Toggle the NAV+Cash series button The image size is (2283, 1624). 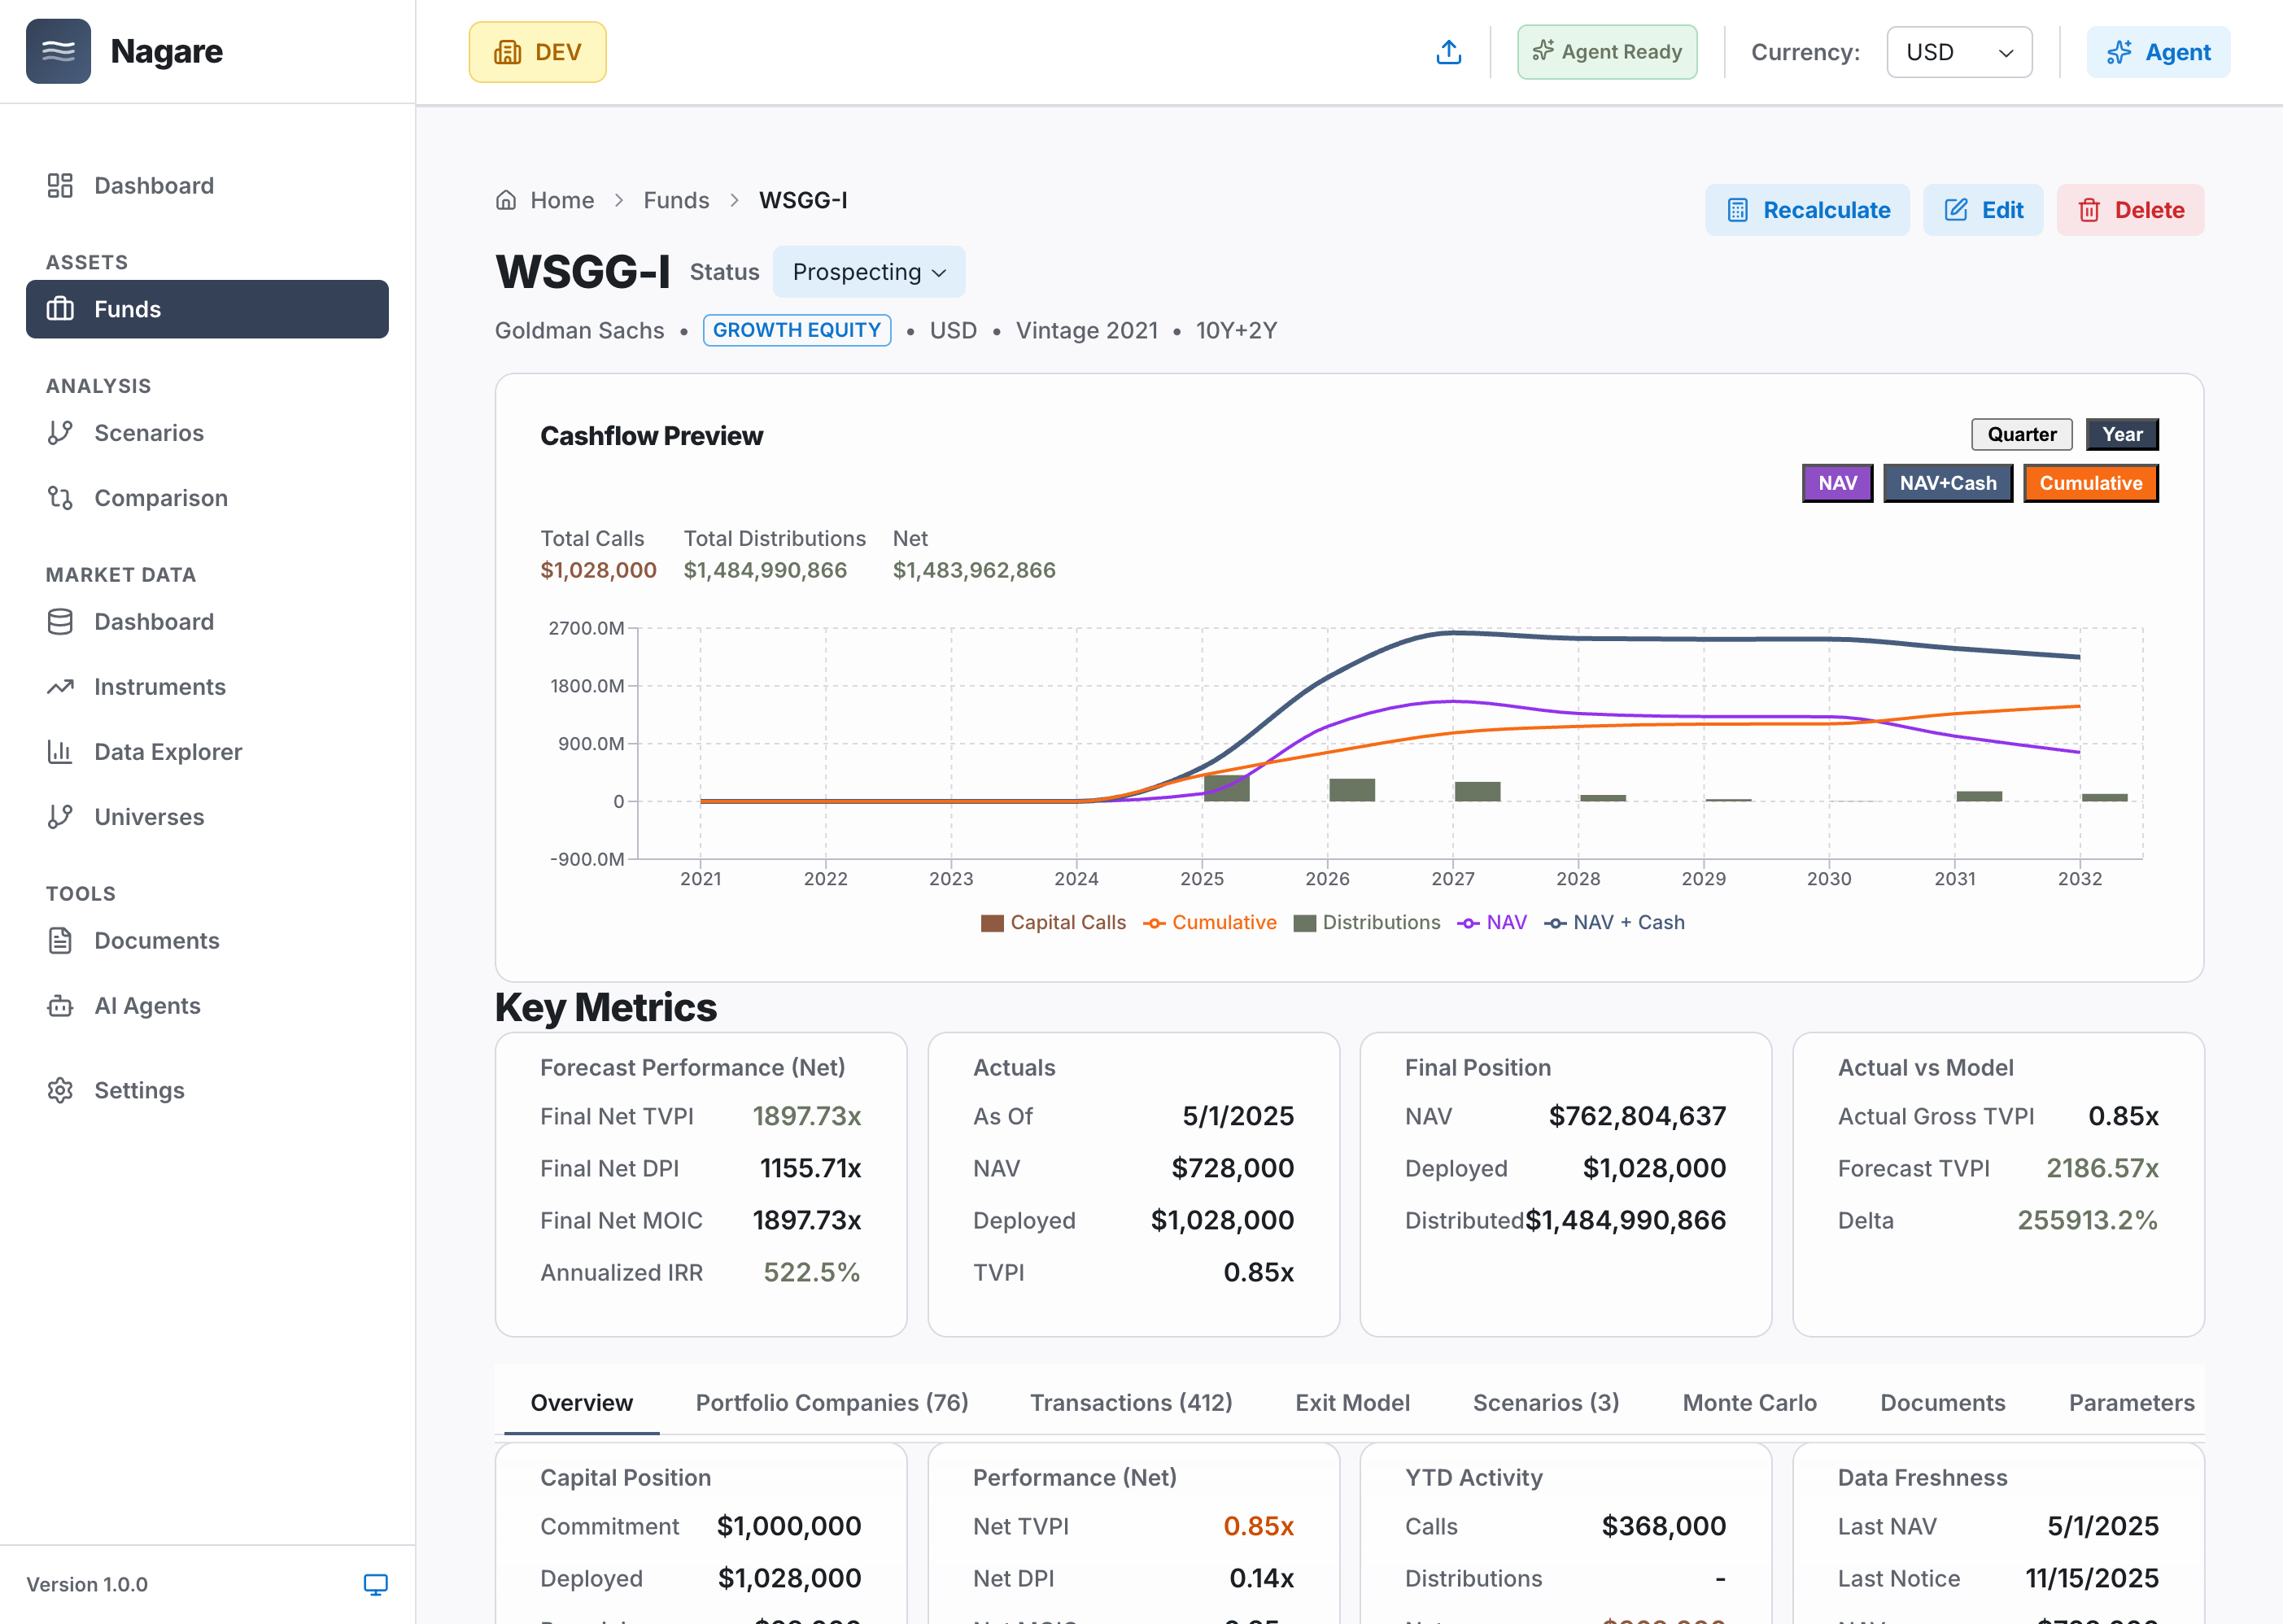[1947, 483]
